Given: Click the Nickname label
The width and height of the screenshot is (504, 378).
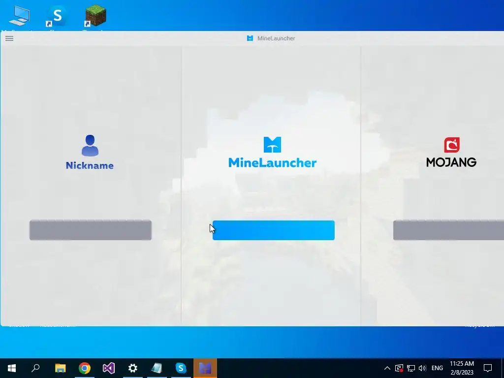Looking at the screenshot, I should tap(90, 165).
